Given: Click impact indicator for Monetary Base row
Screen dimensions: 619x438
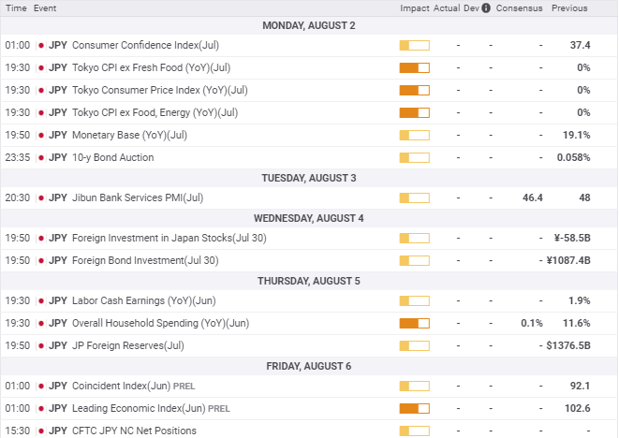Looking at the screenshot, I should 414,135.
